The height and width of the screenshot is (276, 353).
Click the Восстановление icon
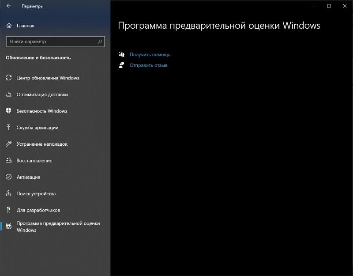8,160
